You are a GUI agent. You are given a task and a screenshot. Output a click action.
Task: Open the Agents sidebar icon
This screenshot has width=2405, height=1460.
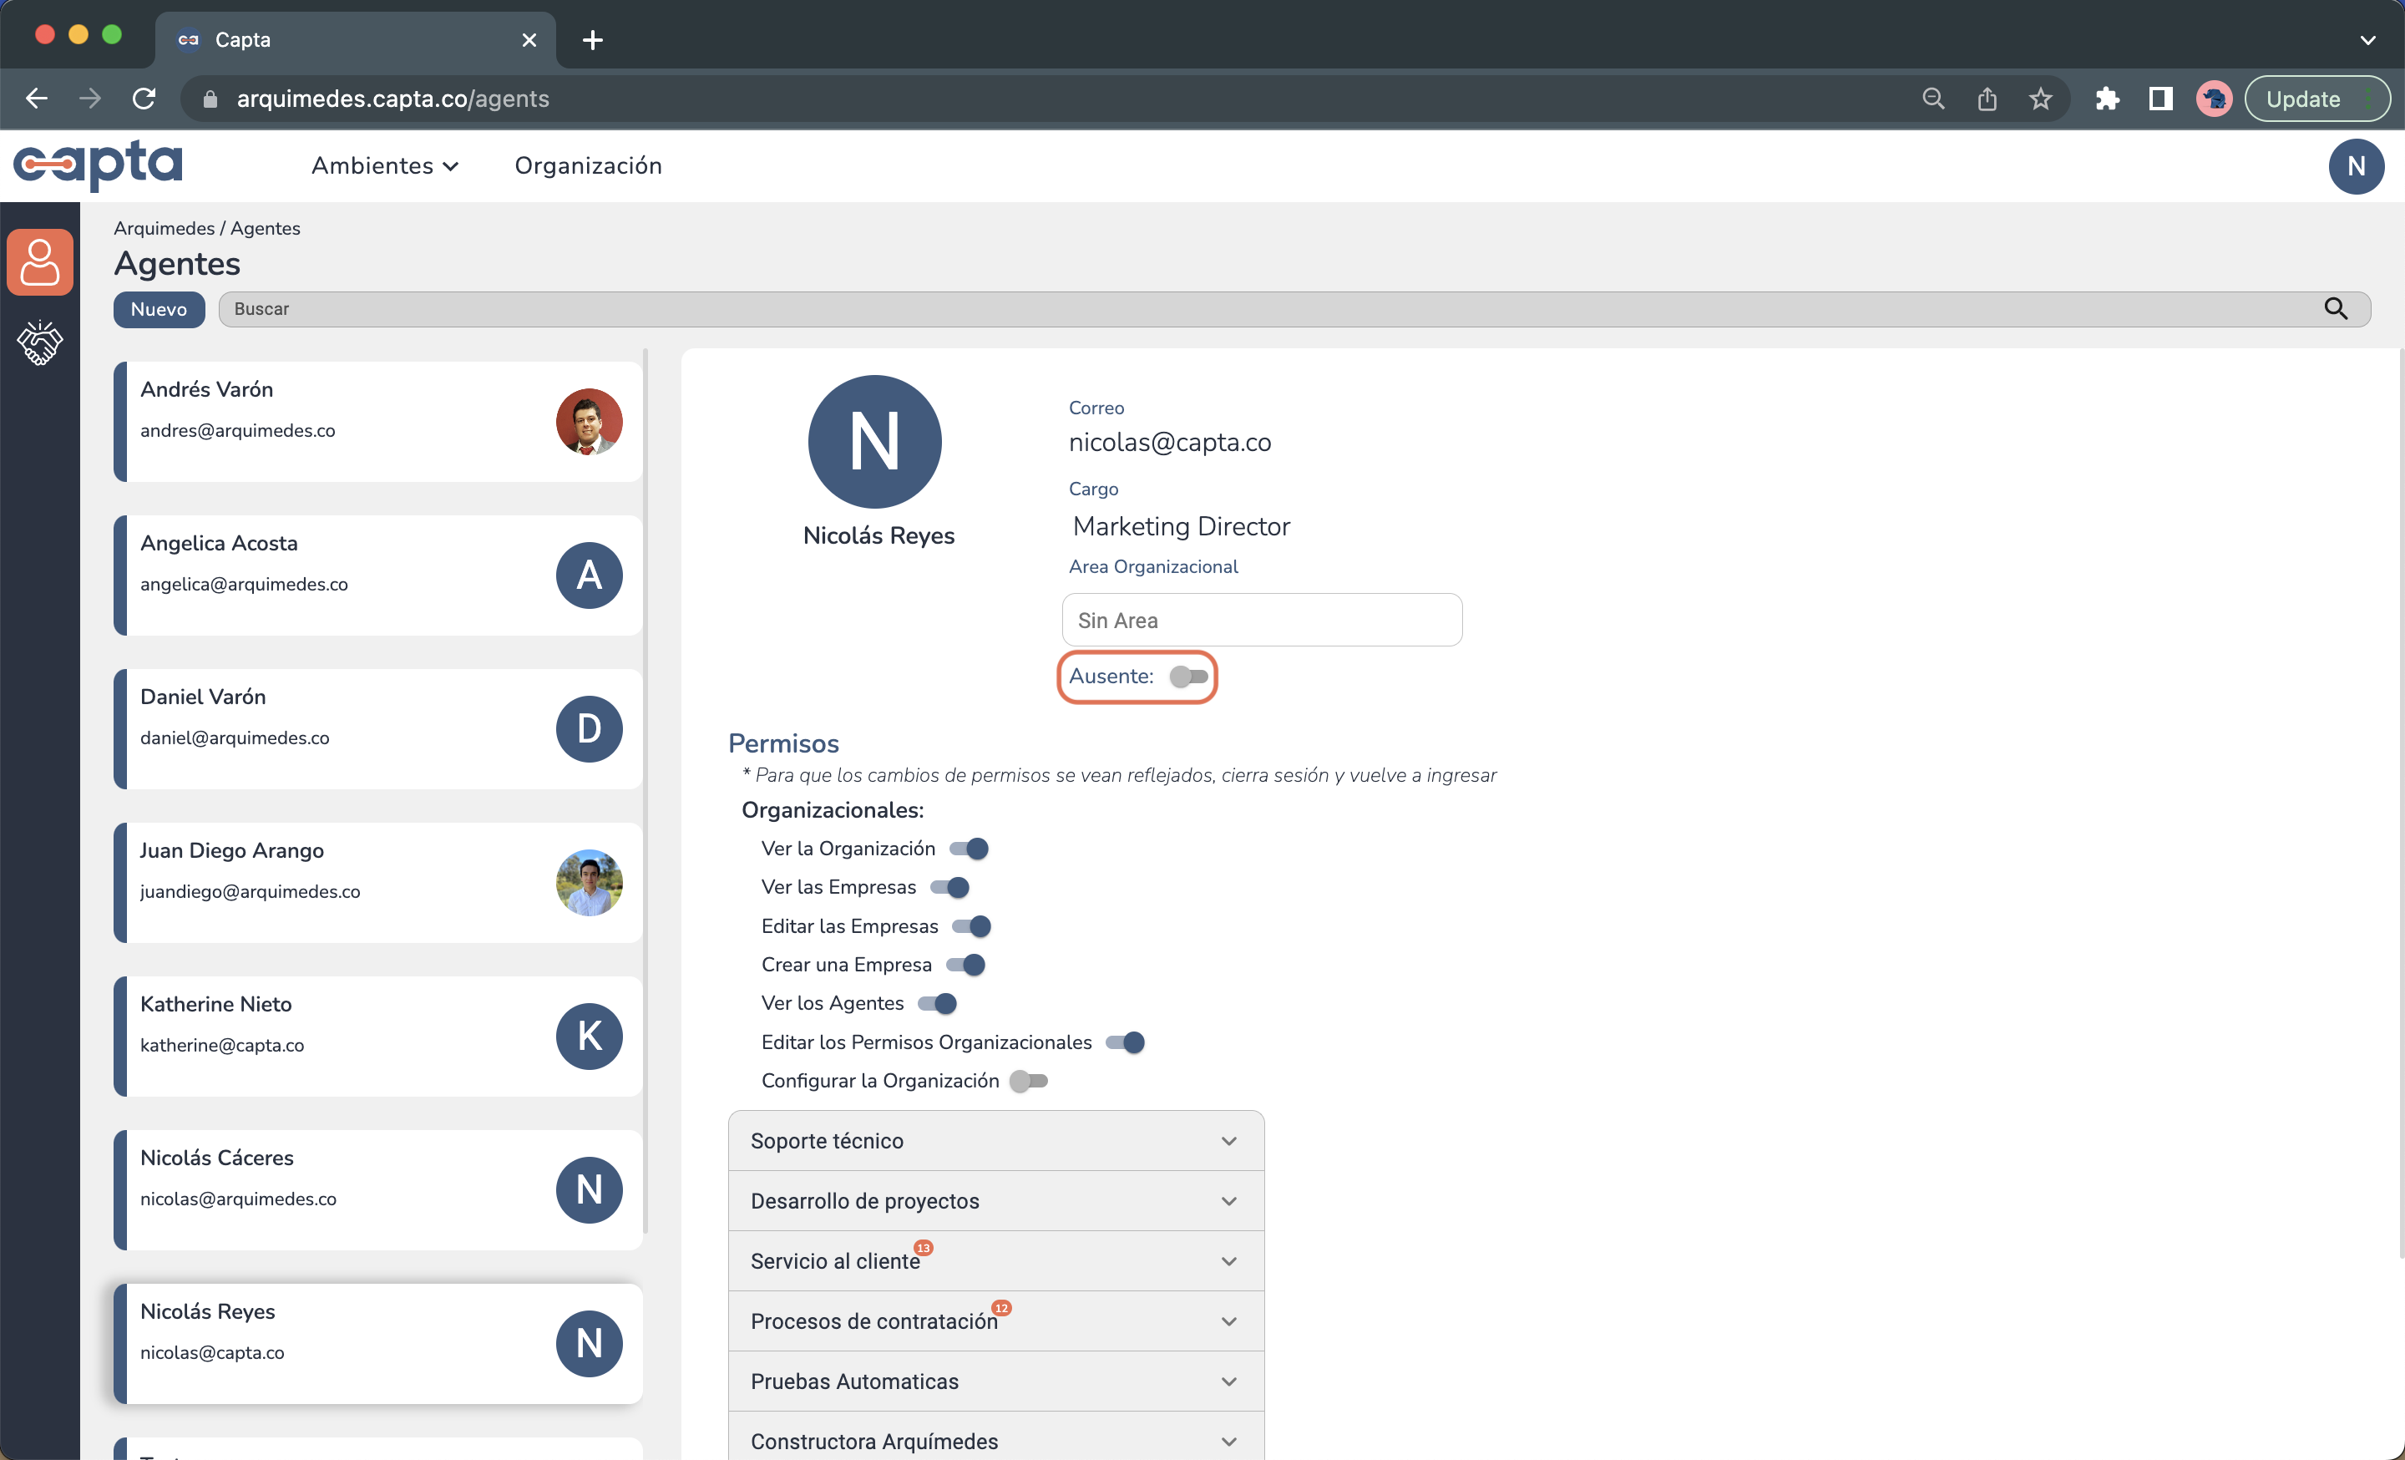click(40, 261)
